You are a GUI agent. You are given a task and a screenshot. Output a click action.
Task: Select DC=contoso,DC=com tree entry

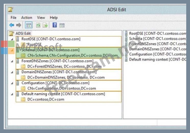pyautogui.click(x=46, y=100)
